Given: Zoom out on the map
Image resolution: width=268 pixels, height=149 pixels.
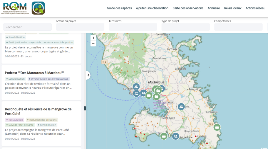Looking at the screenshot, I should click(93, 44).
